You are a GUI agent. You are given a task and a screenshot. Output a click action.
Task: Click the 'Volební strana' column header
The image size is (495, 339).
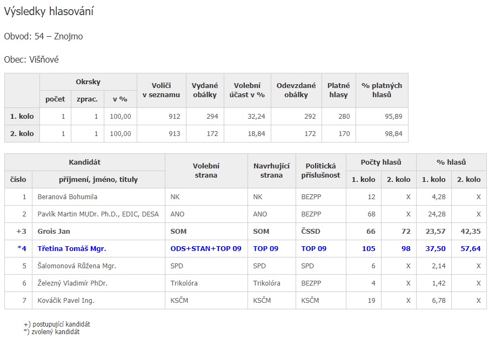(206, 171)
